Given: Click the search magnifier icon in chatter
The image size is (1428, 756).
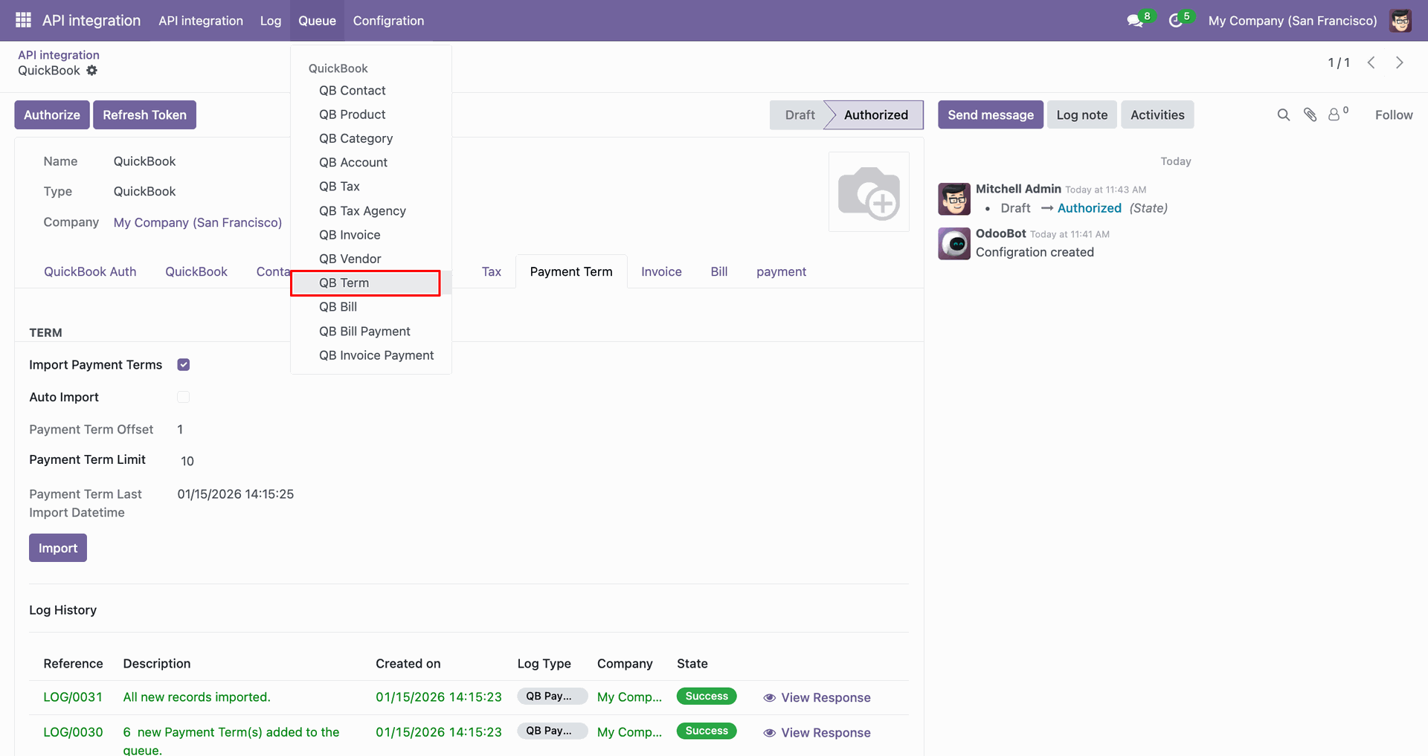Looking at the screenshot, I should click(1284, 114).
